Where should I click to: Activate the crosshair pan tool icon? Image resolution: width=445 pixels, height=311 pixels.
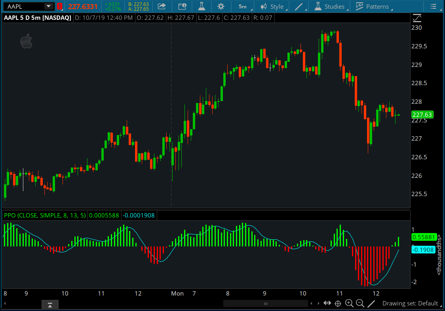338,303
